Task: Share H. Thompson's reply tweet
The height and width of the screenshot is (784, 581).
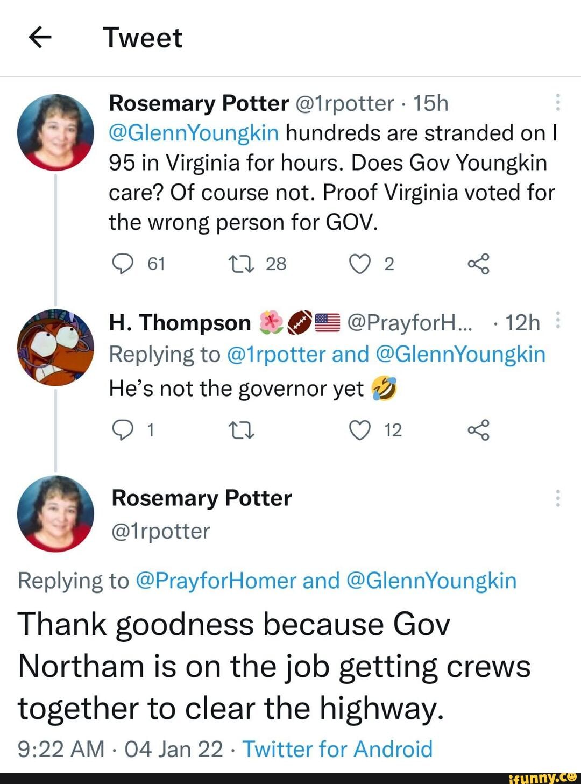Action: (x=478, y=430)
